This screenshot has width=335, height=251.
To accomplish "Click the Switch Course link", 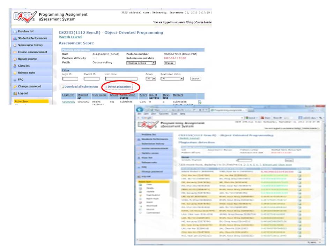I will pos(70,37).
